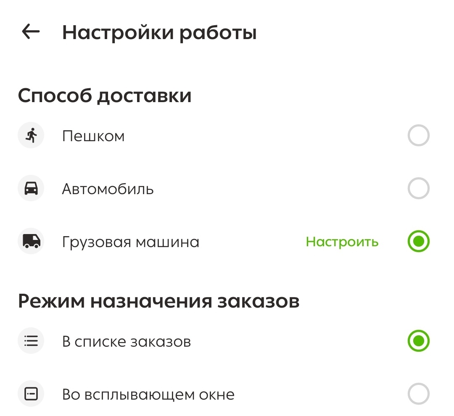The height and width of the screenshot is (416, 454).
Task: Tap the Пешком text label
Action: pyautogui.click(x=93, y=135)
